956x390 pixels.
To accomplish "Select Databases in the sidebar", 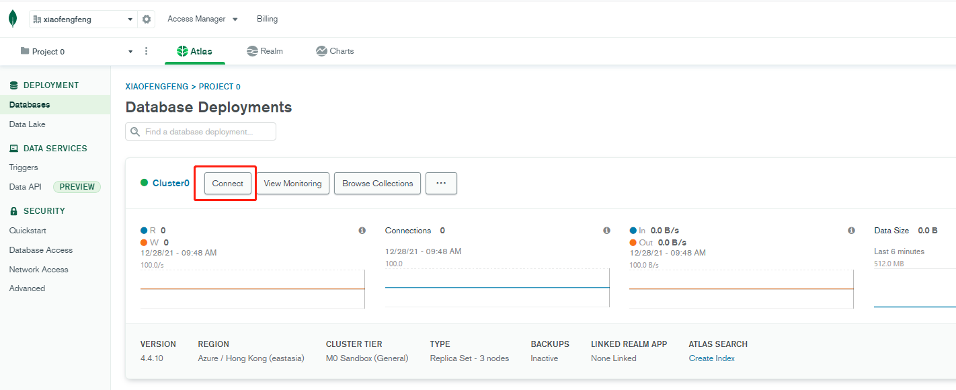I will (55, 105).
